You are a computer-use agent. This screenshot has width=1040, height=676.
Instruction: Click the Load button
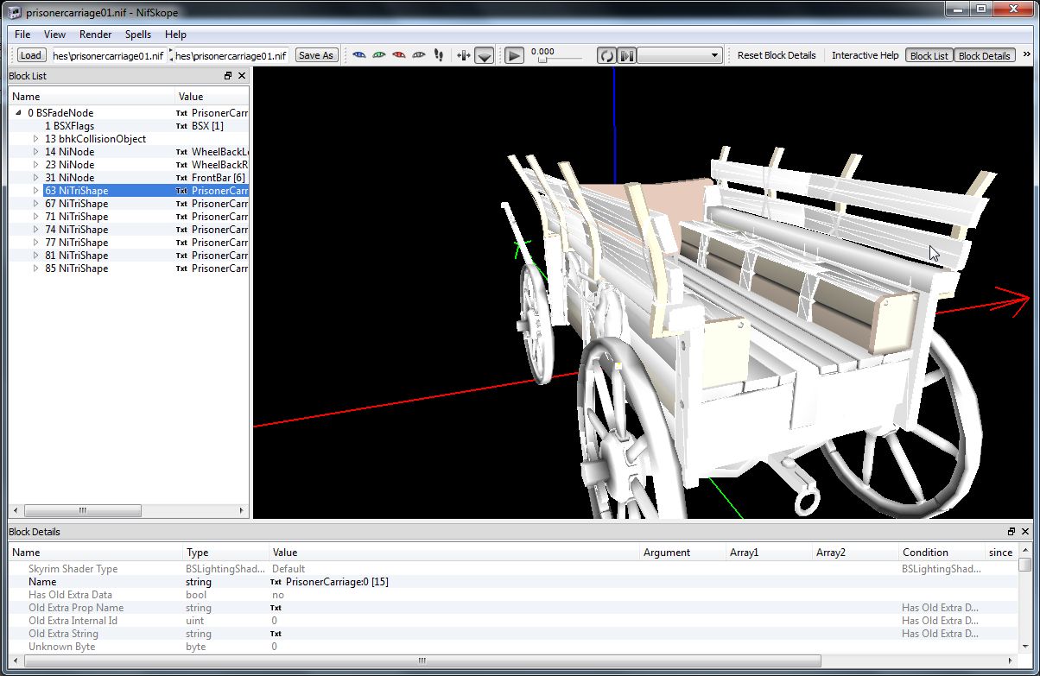point(30,55)
